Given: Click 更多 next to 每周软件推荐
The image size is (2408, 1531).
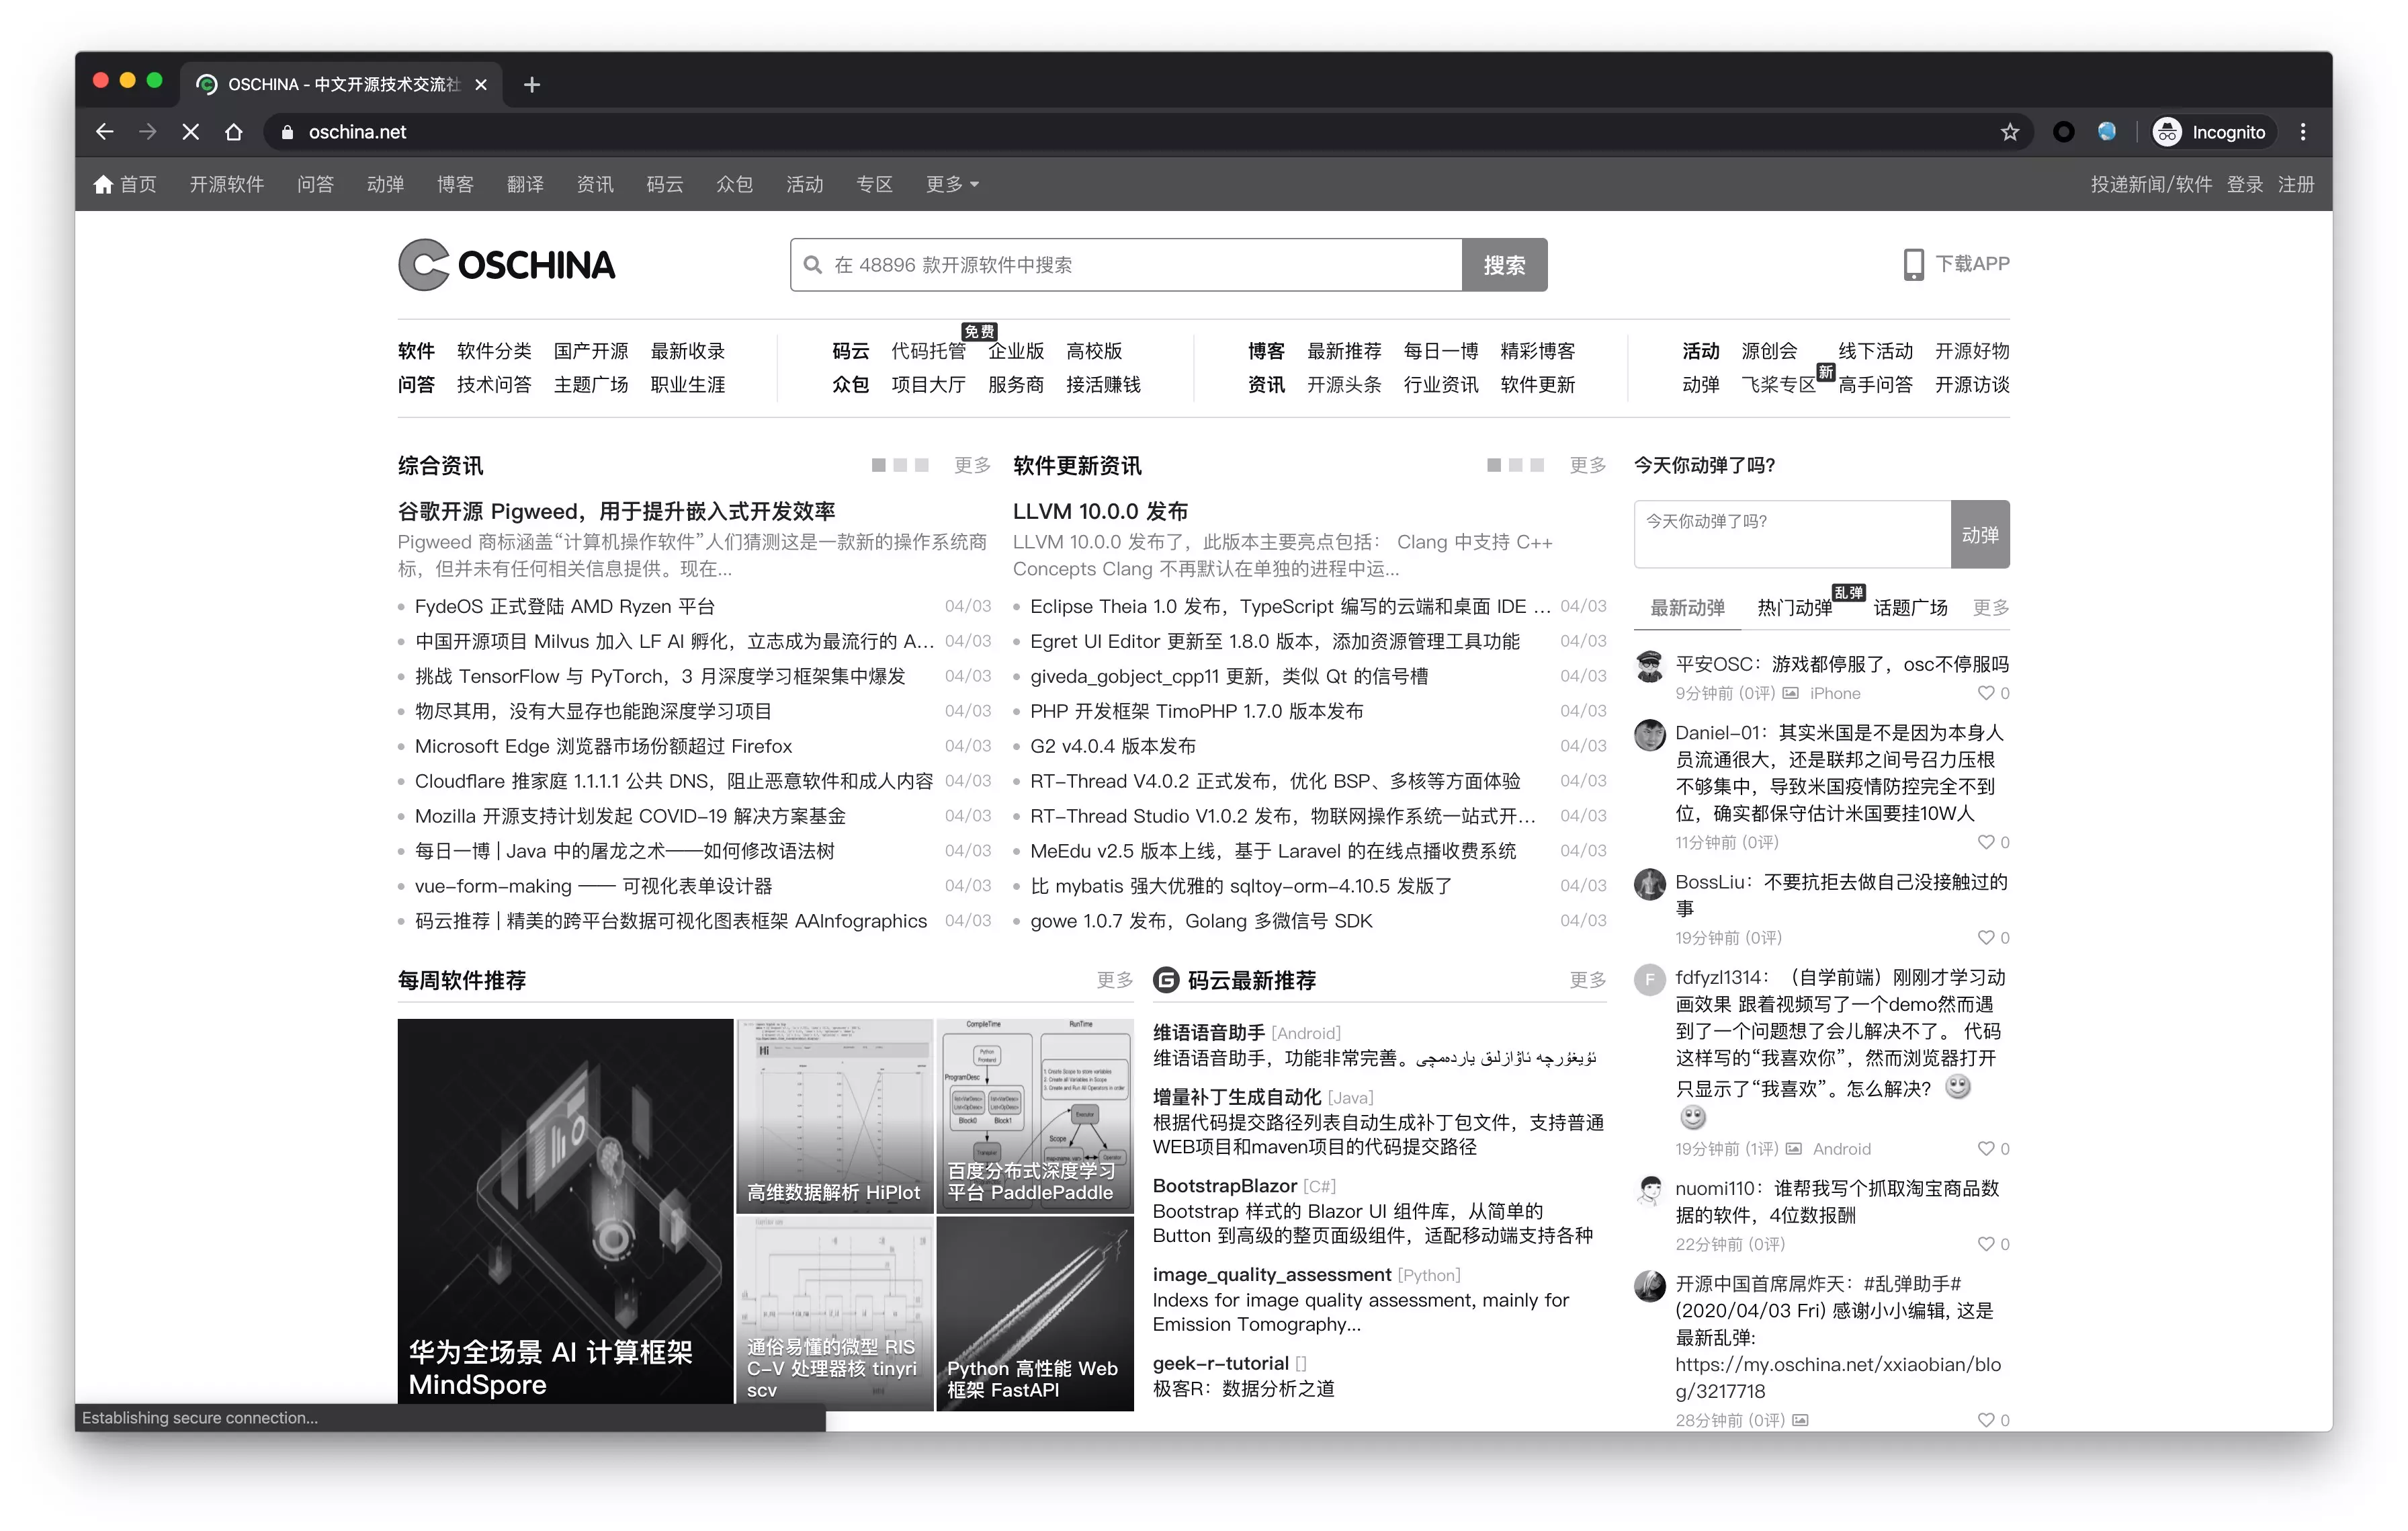Looking at the screenshot, I should coord(1115,980).
